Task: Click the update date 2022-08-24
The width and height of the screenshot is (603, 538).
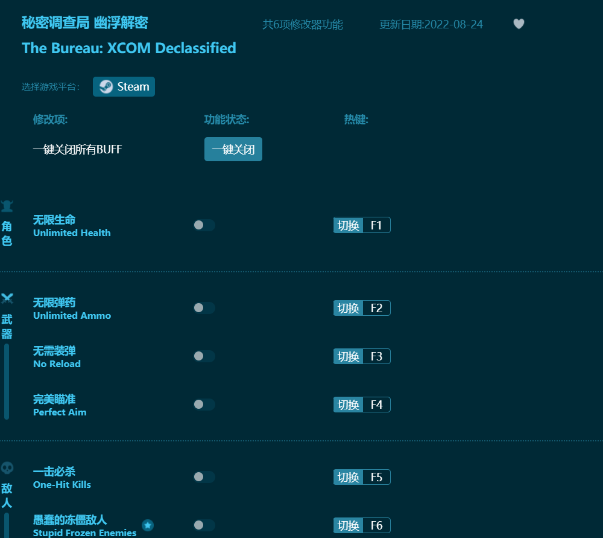Action: (454, 25)
